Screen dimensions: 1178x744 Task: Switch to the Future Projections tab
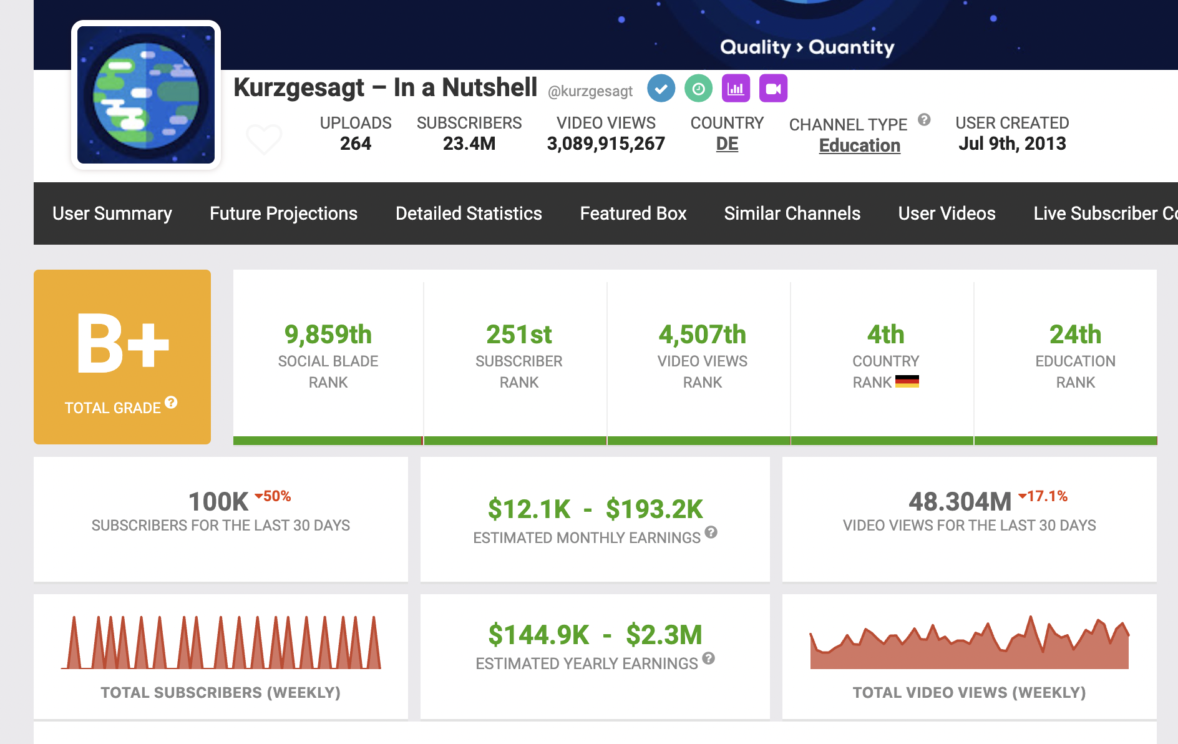click(x=283, y=213)
